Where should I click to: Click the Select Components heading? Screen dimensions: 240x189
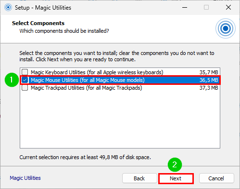38,23
